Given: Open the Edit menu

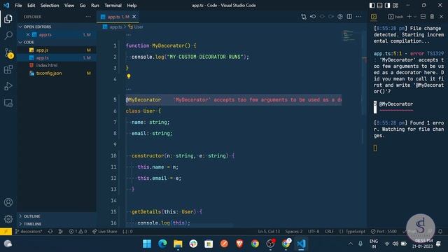Looking at the screenshot, I should (31, 6).
